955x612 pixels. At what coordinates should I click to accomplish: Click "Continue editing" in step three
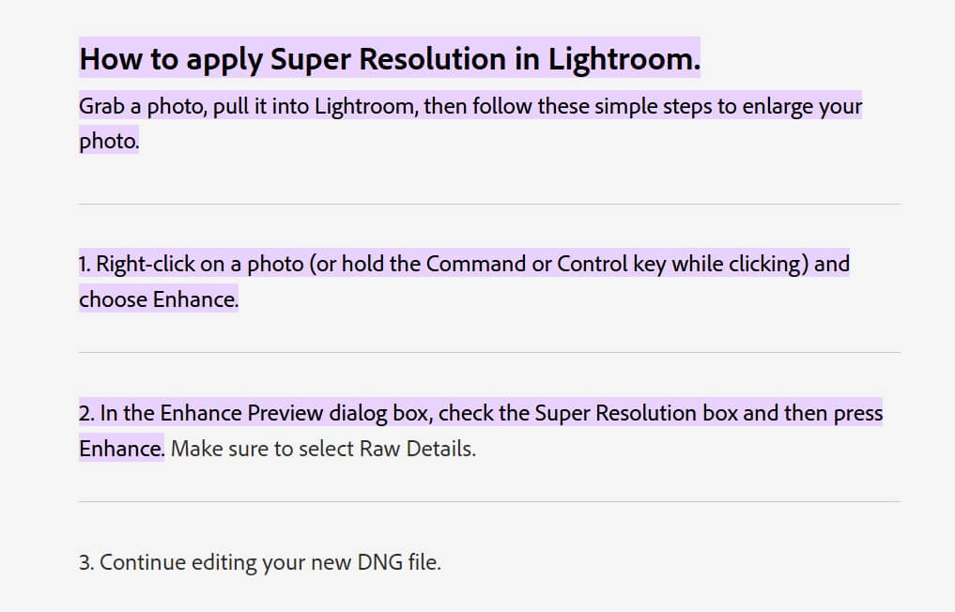(x=170, y=563)
